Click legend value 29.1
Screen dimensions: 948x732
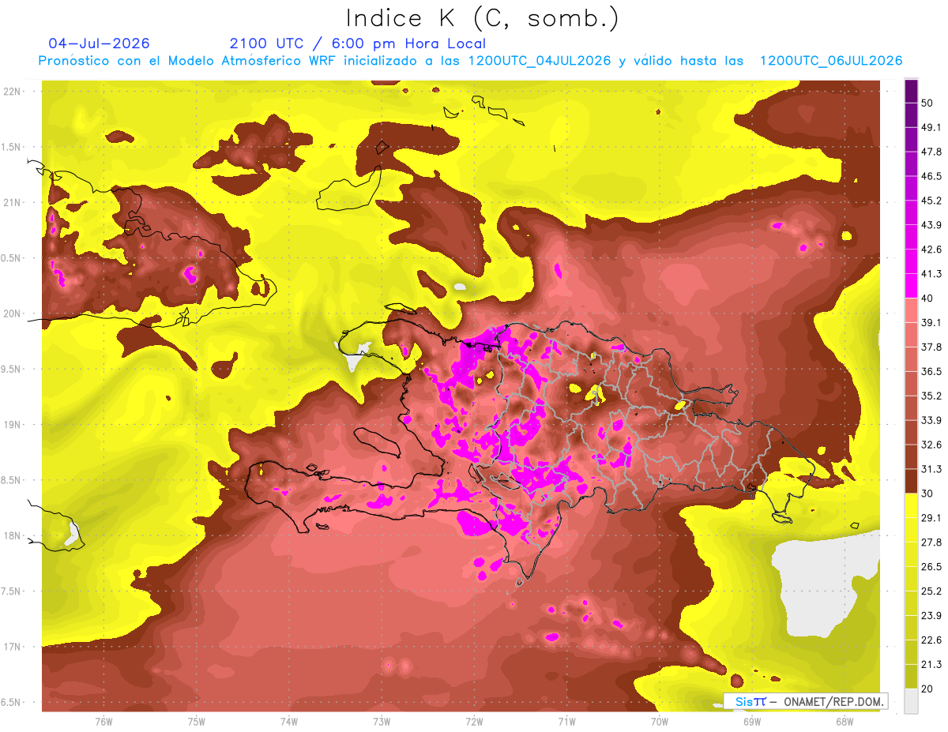[x=931, y=517]
